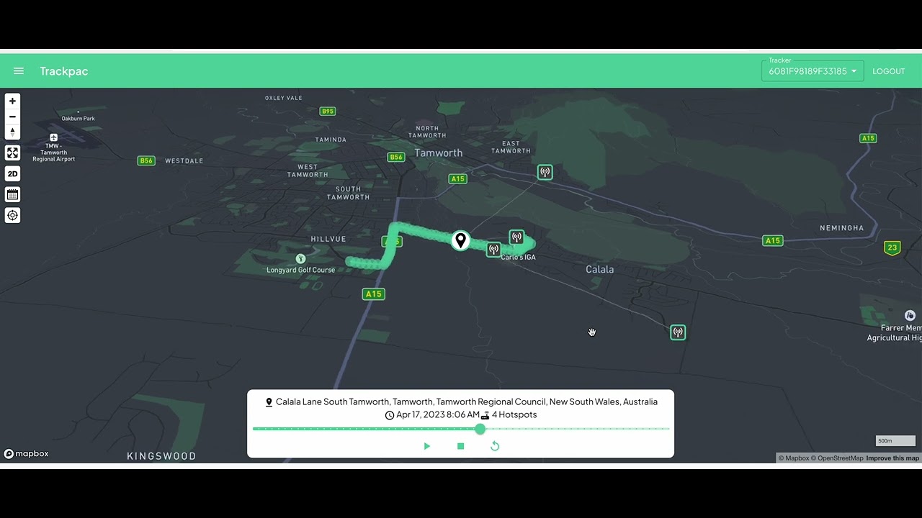
Task: Click the Tamworth city label
Action: tap(438, 153)
